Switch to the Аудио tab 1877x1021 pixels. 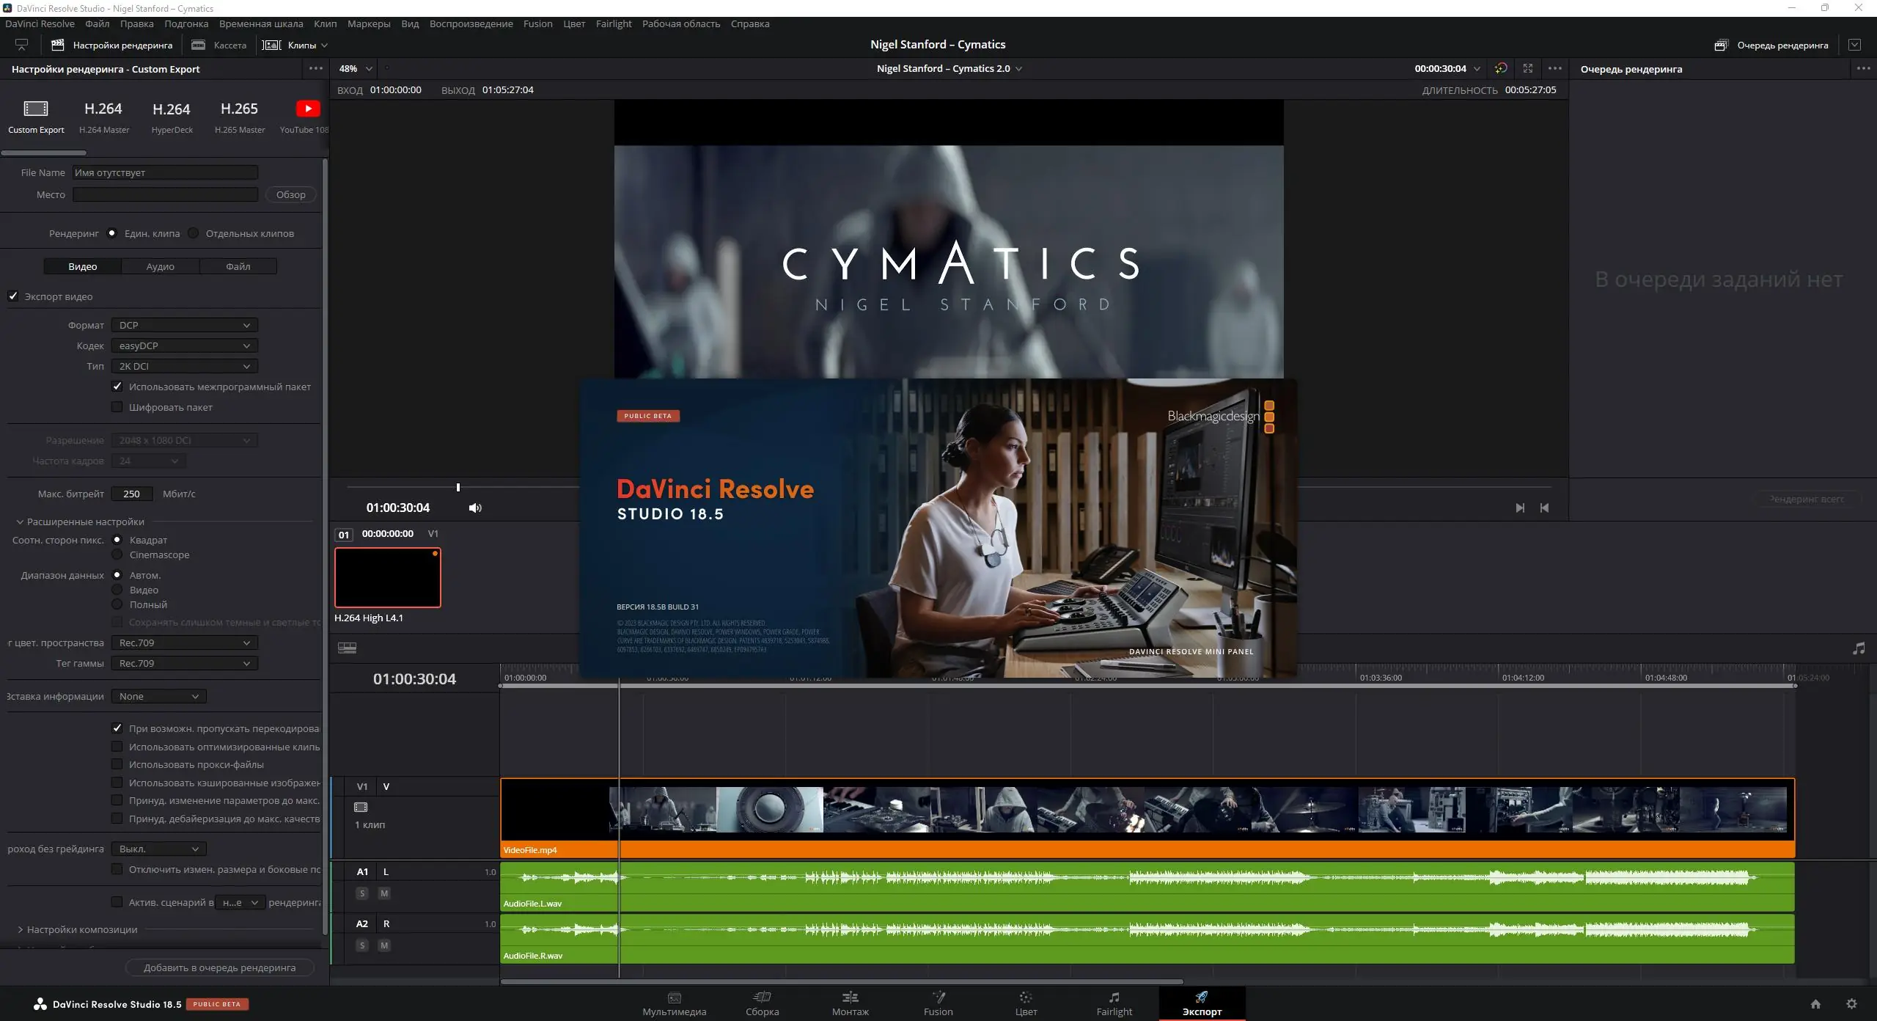(x=159, y=266)
